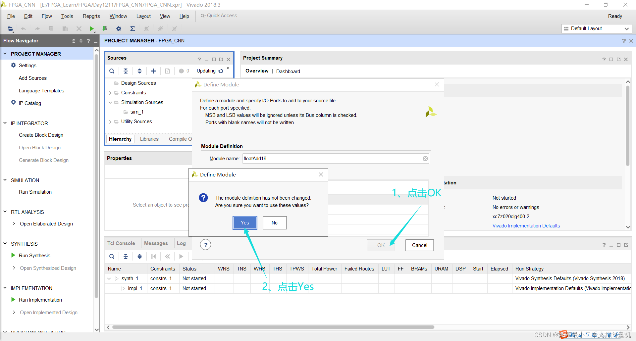Click the Run green play toolbar icon
Screen dimensions: 636x341
(x=92, y=29)
